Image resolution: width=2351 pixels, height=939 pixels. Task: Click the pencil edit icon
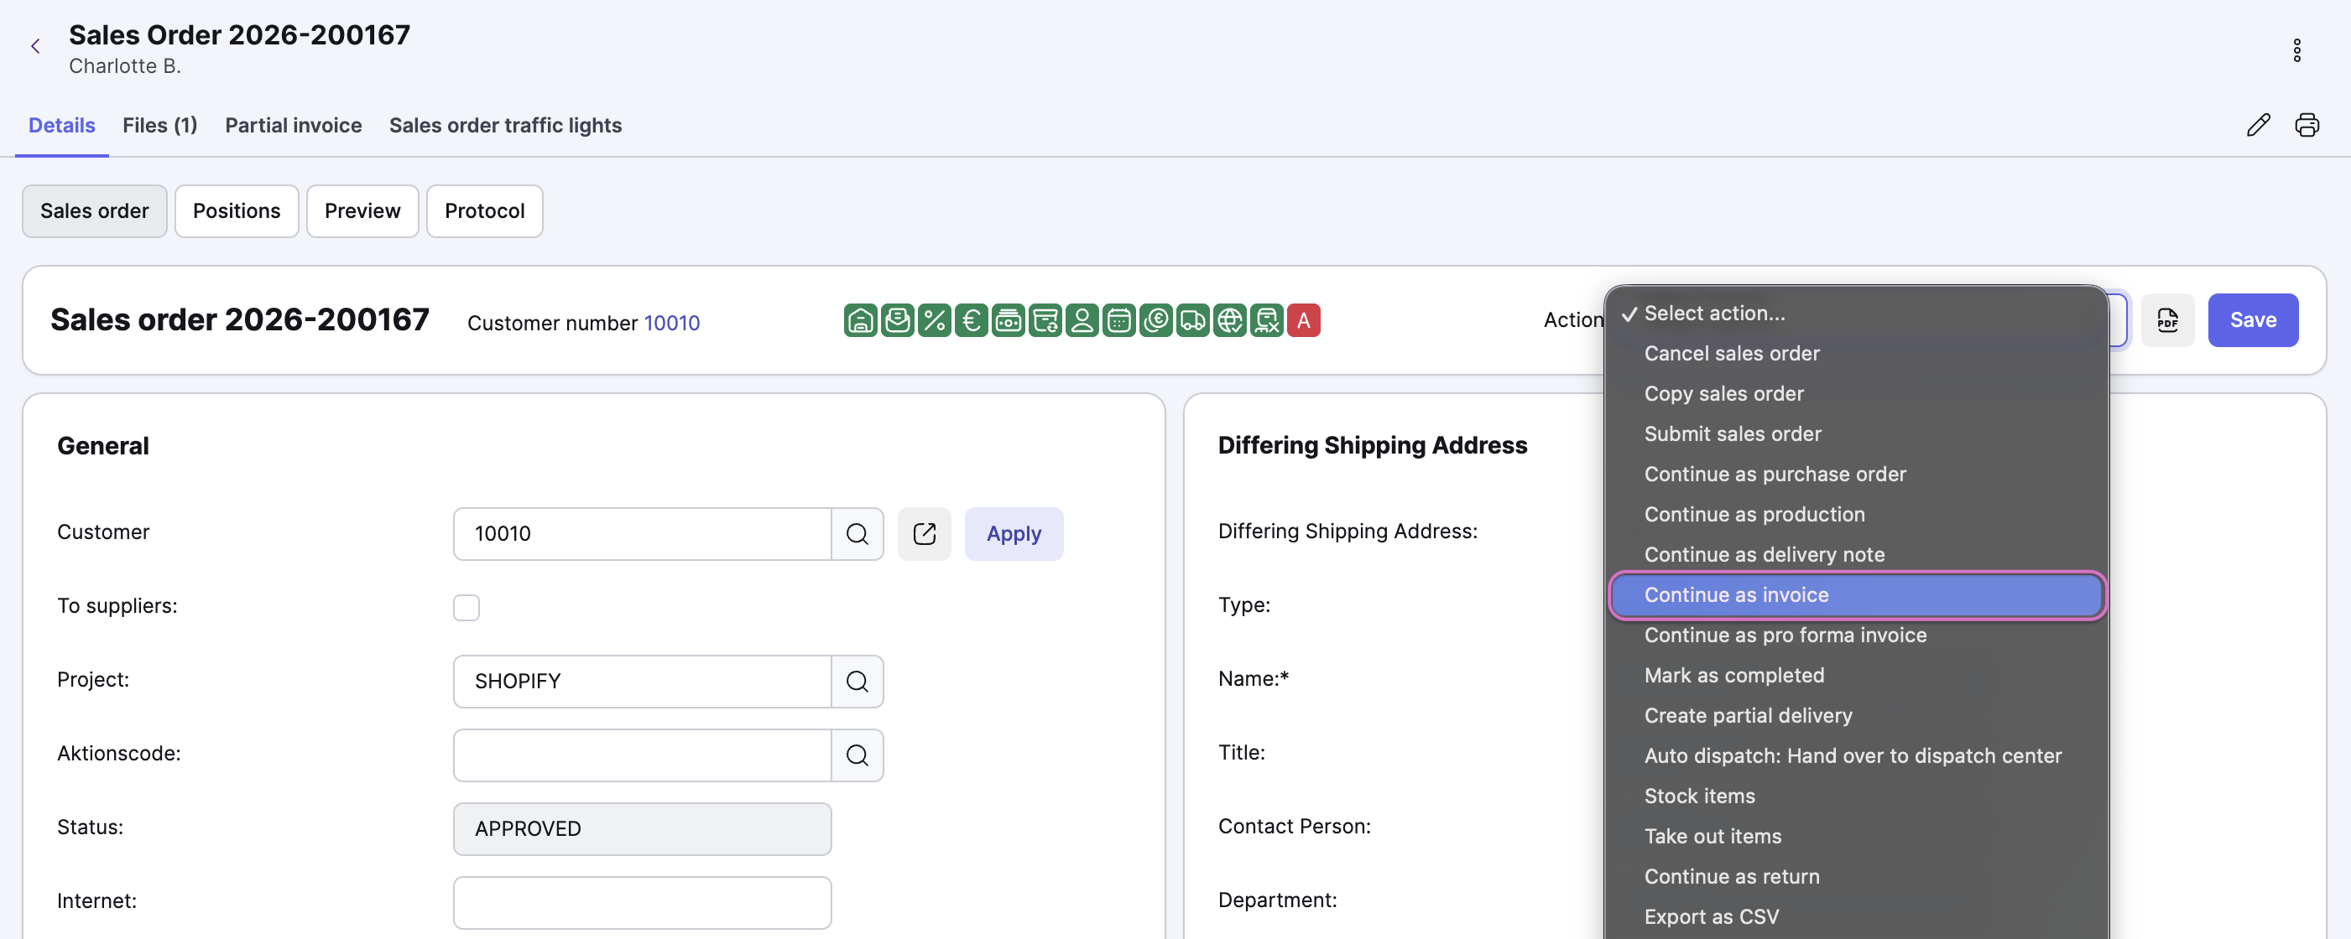2258,125
